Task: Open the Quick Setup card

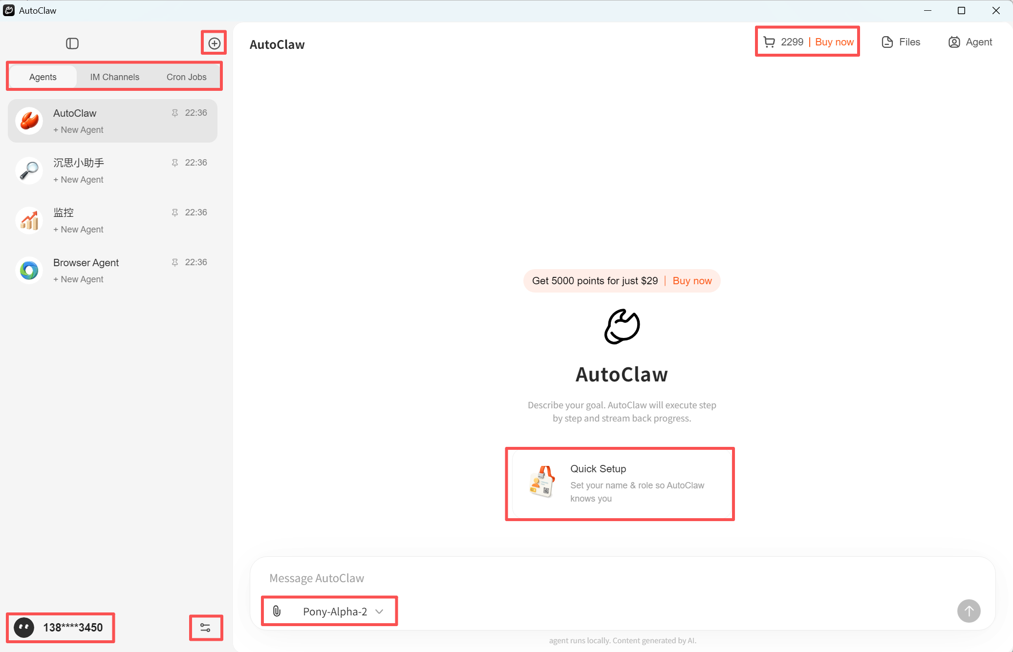Action: [x=620, y=484]
